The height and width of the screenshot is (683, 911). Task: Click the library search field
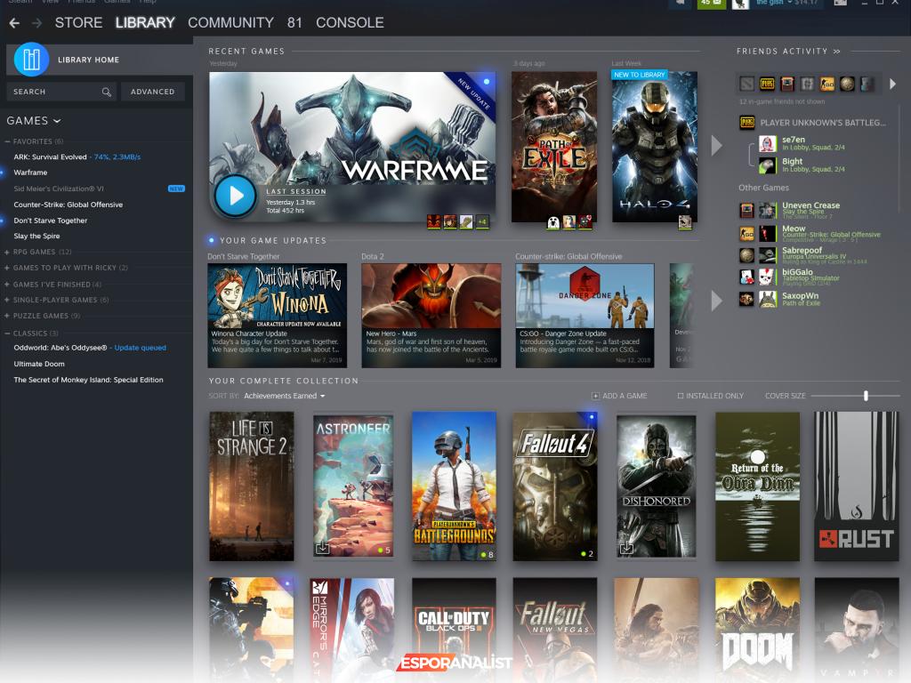pyautogui.click(x=61, y=92)
